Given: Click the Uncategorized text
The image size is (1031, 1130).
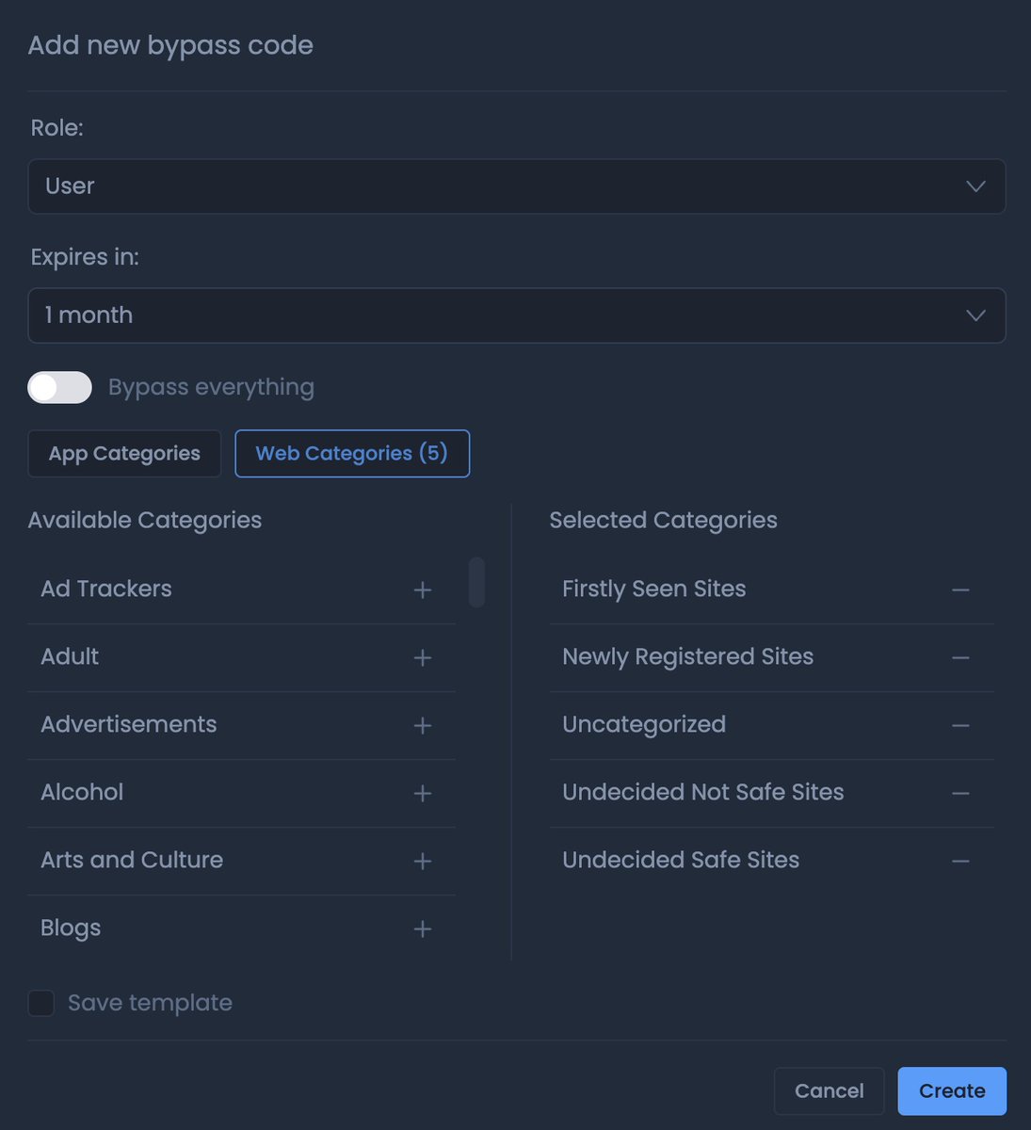Looking at the screenshot, I should 644,725.
